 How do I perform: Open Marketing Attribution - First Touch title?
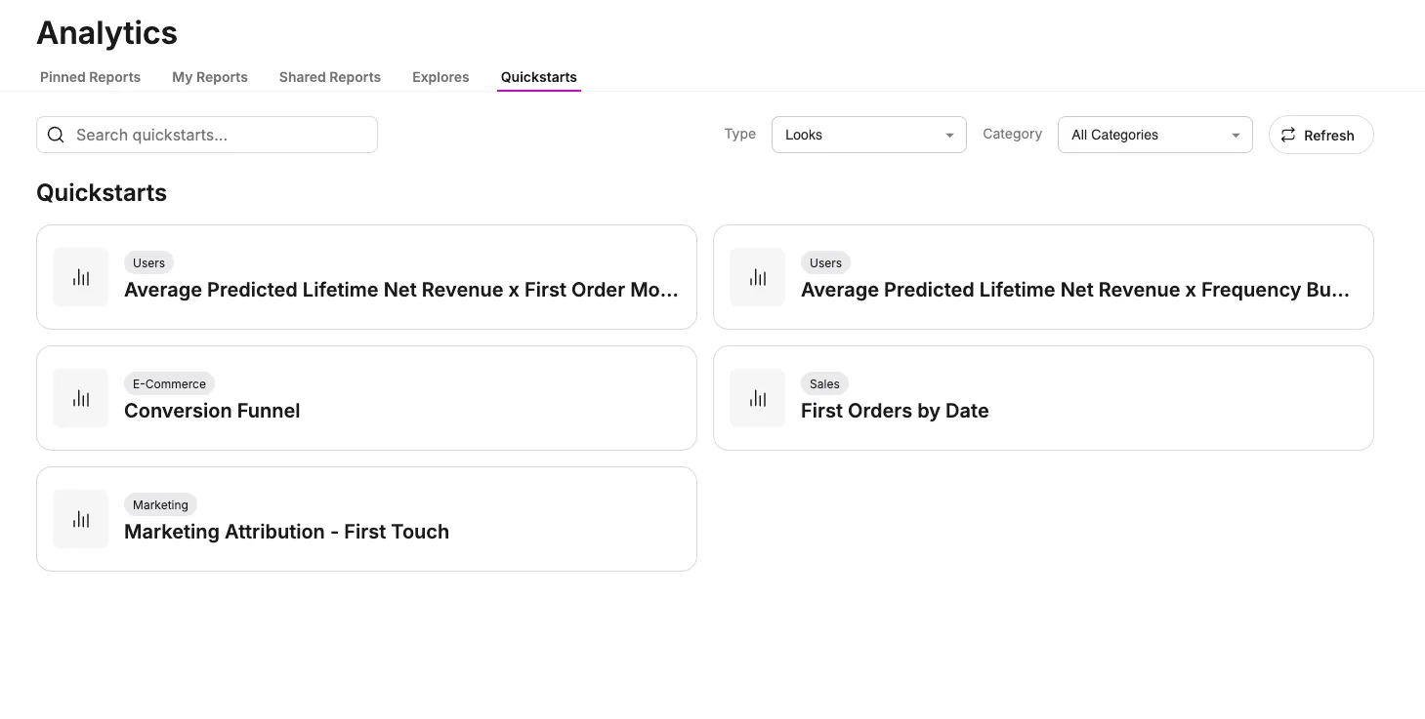[286, 532]
